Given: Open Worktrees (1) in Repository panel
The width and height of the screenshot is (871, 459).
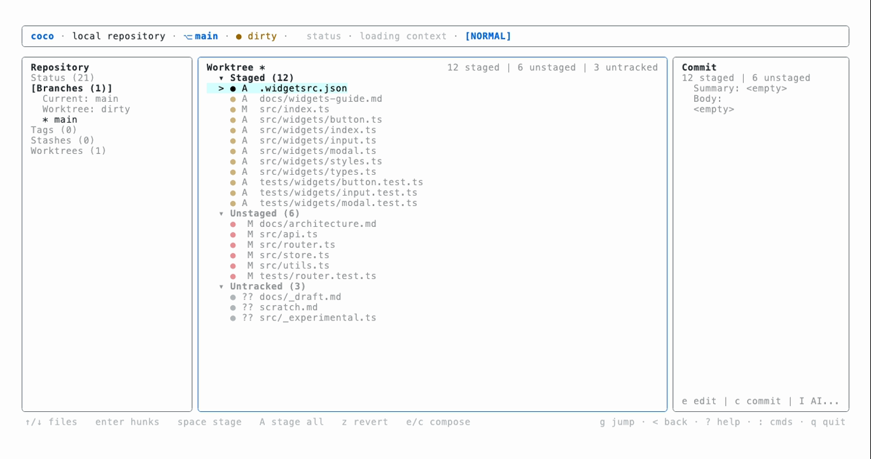Looking at the screenshot, I should [x=69, y=151].
